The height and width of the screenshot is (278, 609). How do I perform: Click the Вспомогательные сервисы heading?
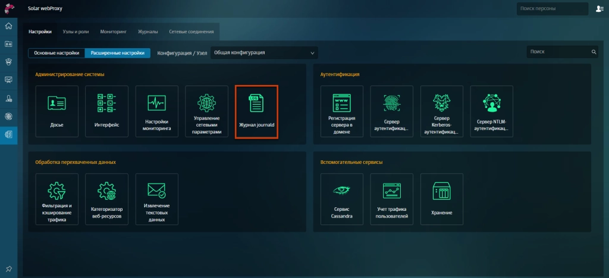(351, 162)
